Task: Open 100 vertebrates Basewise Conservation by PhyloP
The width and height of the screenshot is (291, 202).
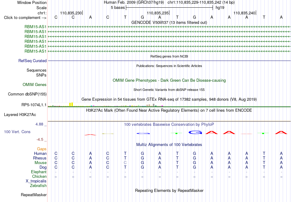Action: [x=169, y=125]
